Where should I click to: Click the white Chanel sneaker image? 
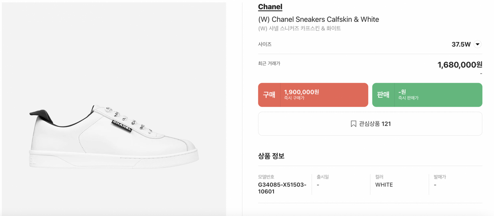point(114,136)
